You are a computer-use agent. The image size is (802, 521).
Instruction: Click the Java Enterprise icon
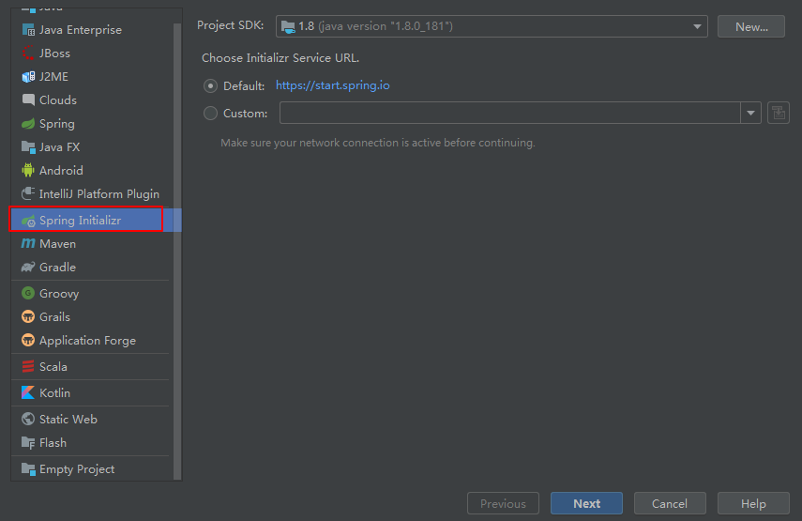click(x=28, y=30)
